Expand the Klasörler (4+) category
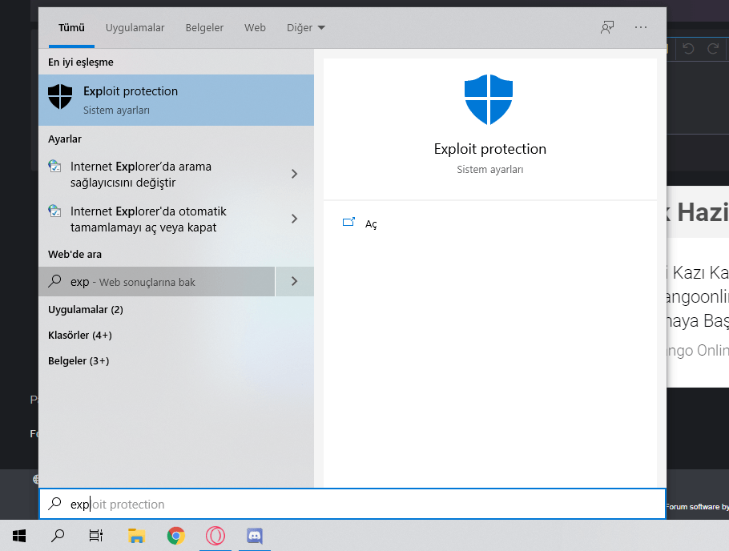Image resolution: width=729 pixels, height=551 pixels. pos(80,336)
